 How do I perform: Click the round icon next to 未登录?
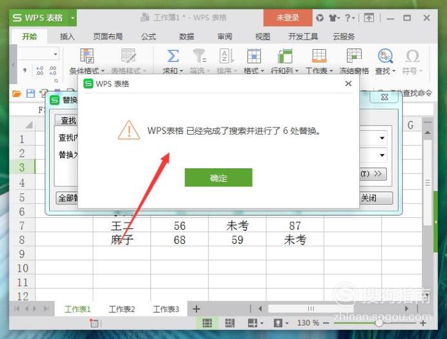[320, 18]
